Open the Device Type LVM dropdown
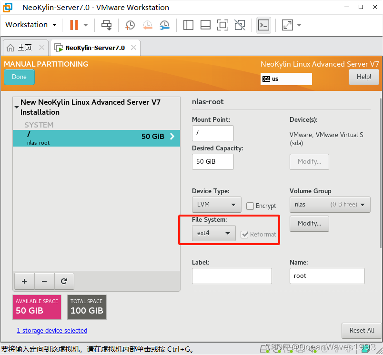This screenshot has width=383, height=355. 217,205
